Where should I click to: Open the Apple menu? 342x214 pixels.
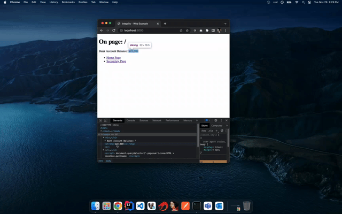pos(5,2)
